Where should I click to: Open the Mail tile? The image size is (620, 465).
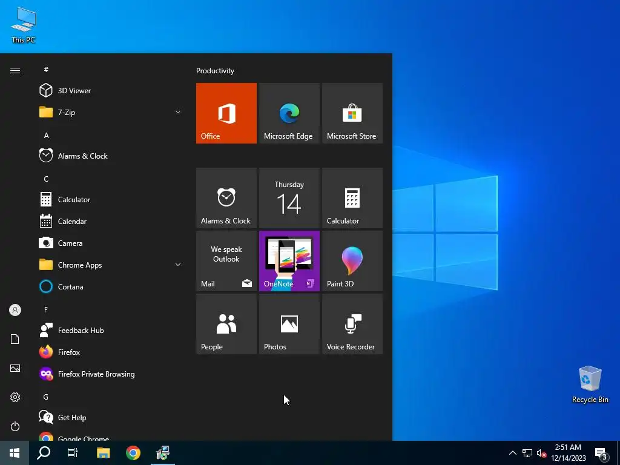click(226, 261)
